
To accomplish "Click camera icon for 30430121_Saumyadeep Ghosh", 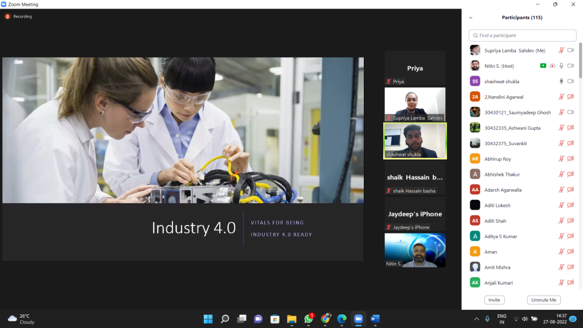I will (x=570, y=112).
